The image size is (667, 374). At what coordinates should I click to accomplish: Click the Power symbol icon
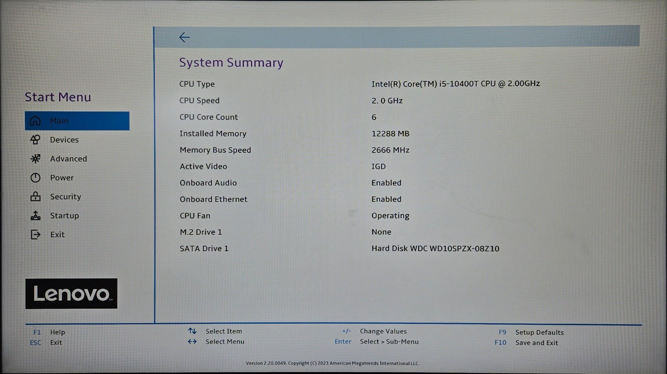(35, 177)
